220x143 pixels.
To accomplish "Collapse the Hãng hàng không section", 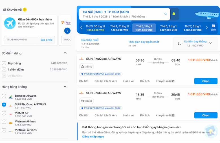I will click(65, 86).
